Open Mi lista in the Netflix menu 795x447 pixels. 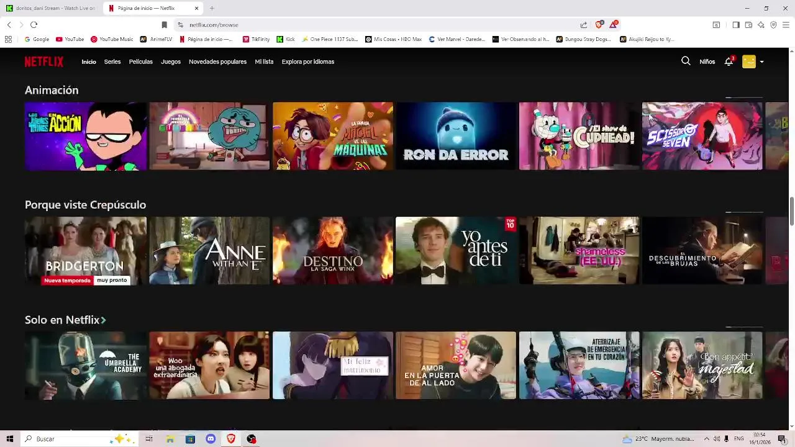click(x=264, y=61)
